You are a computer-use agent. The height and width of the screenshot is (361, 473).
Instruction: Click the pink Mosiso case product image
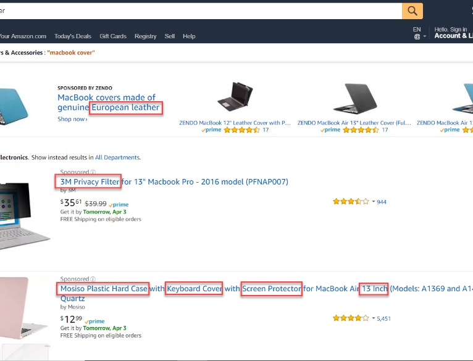pos(25,309)
